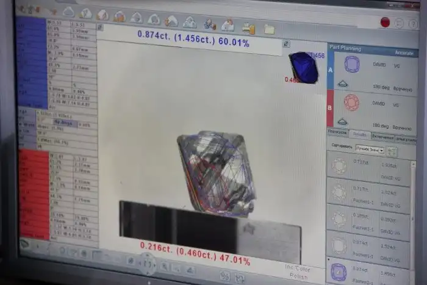This screenshot has height=285, width=427.
Task: Open the yellow folder icon in toolbar
Action: coord(269,29)
